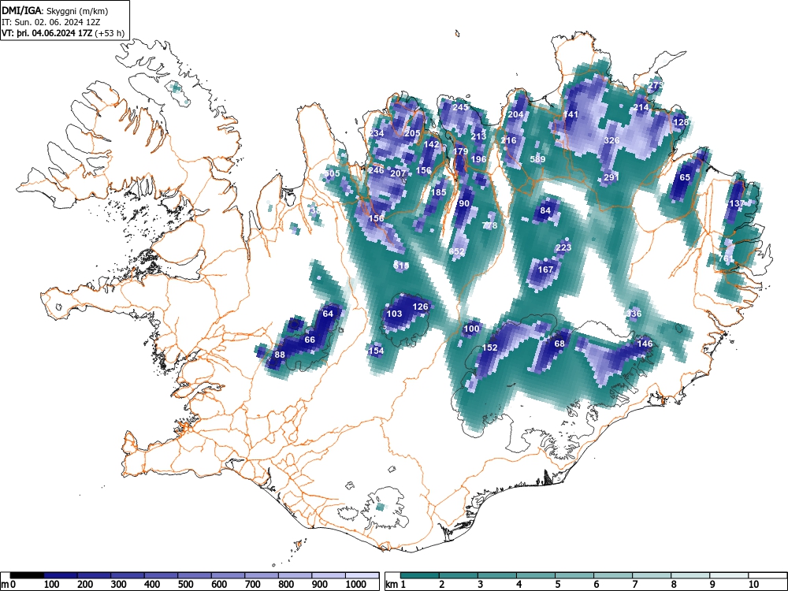Click visibility value 213 on the map

tap(478, 136)
